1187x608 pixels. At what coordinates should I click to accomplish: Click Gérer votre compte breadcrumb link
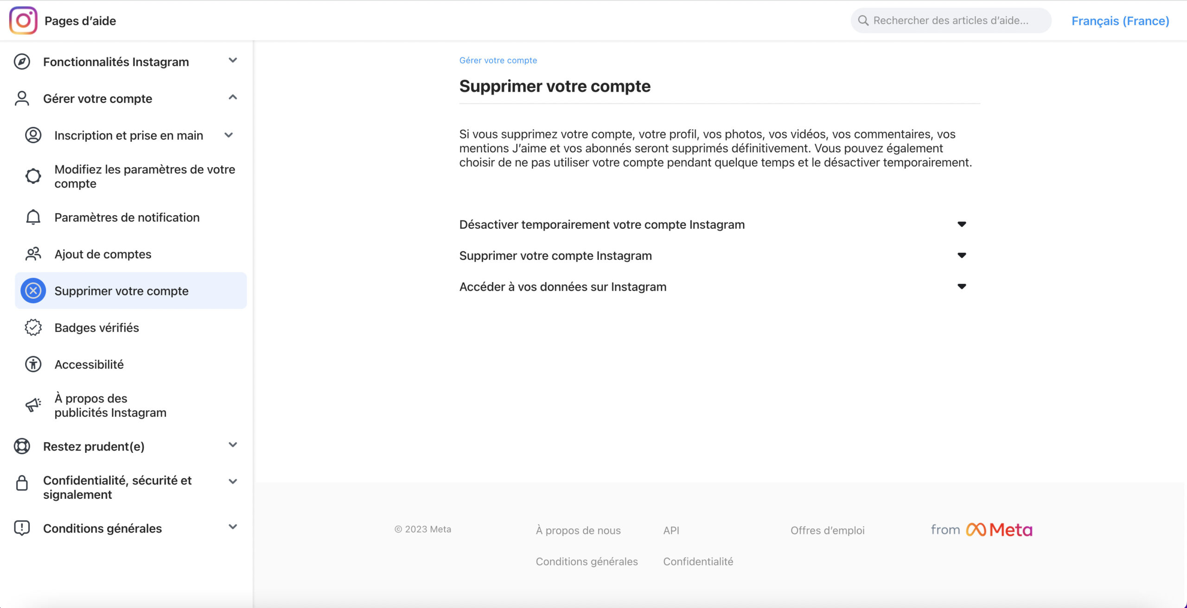[x=498, y=60]
